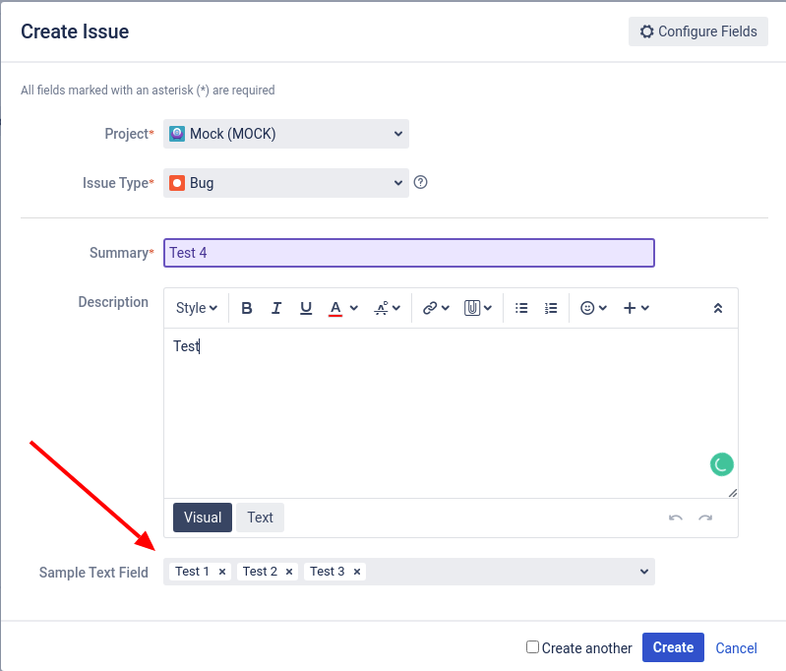The width and height of the screenshot is (786, 671).
Task: Click the green Grammarly circle icon
Action: [722, 464]
